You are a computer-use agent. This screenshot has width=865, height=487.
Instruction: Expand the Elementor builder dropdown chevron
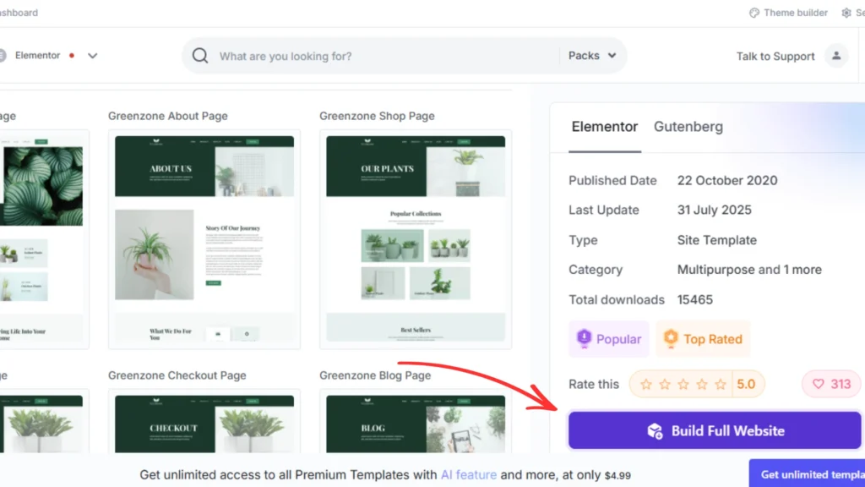(93, 56)
